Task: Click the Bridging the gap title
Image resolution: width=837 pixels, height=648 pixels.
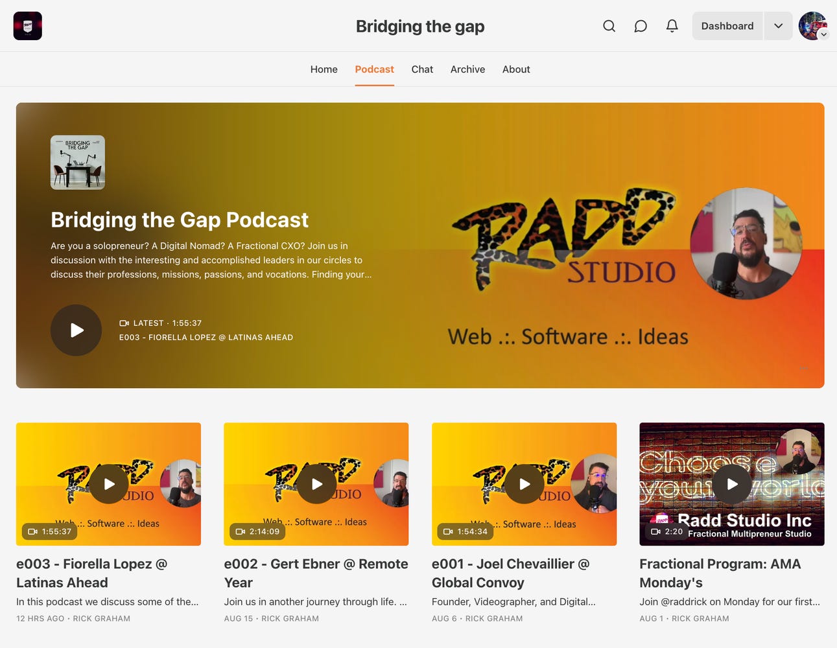Action: point(420,27)
